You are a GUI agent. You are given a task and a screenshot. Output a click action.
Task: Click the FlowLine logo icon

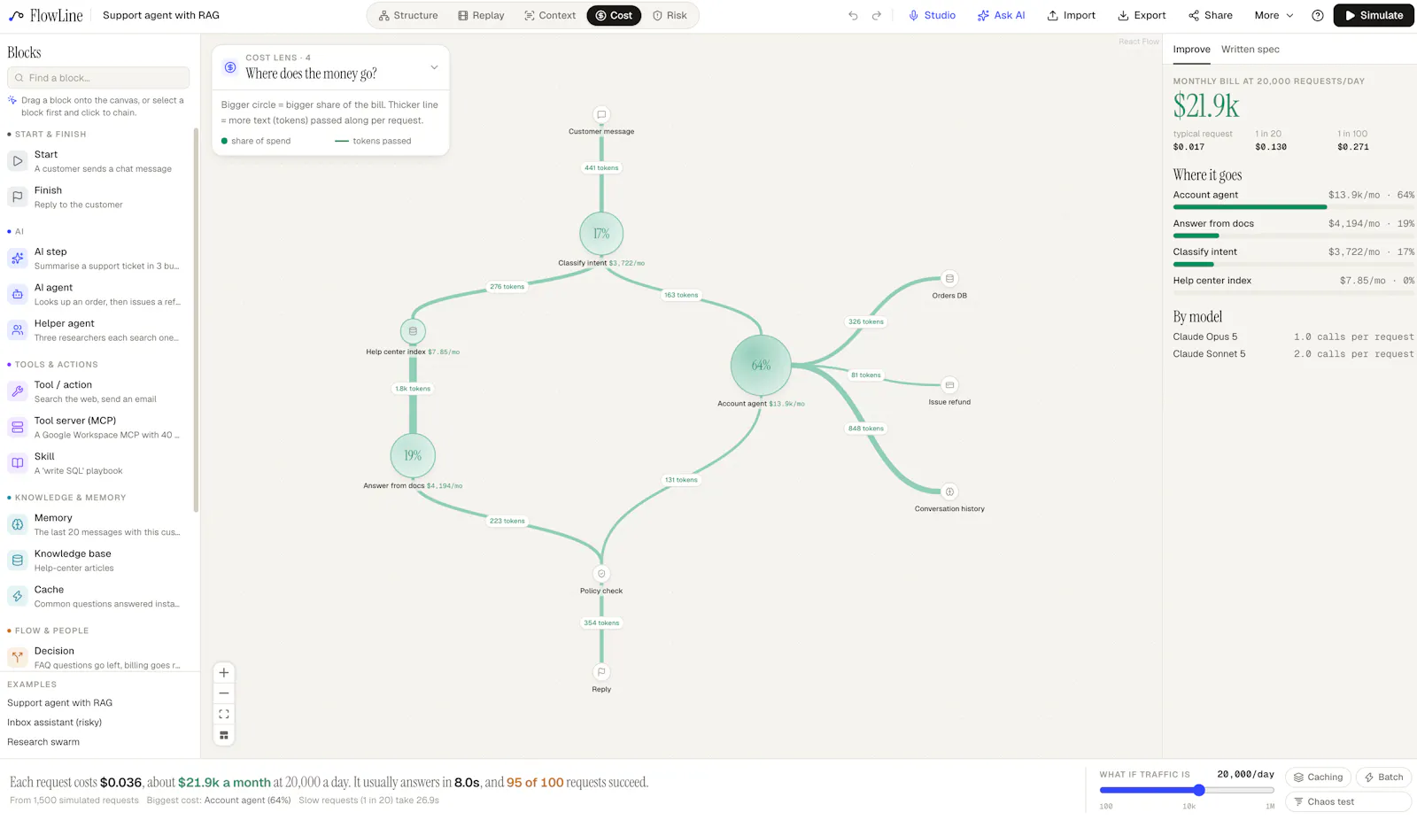point(16,16)
